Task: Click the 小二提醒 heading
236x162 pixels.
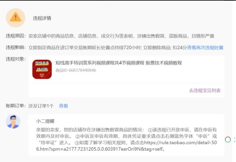Action: [x=45, y=121]
